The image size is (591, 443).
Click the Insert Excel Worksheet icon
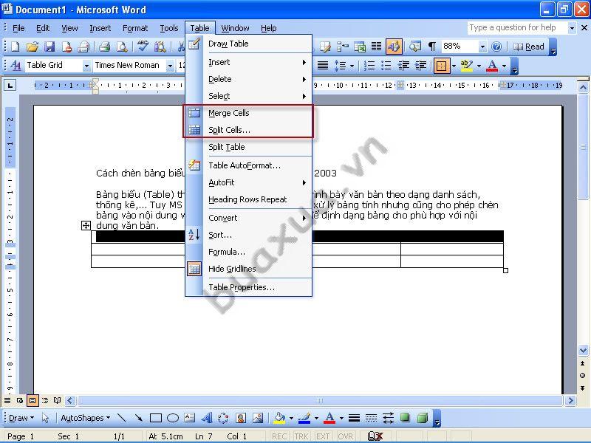click(360, 47)
